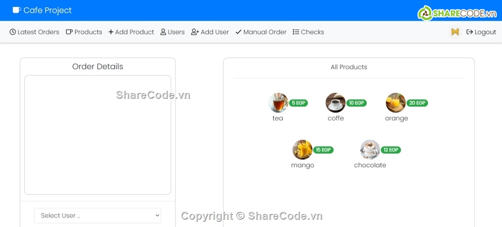Log out via the Logout link

[481, 32]
